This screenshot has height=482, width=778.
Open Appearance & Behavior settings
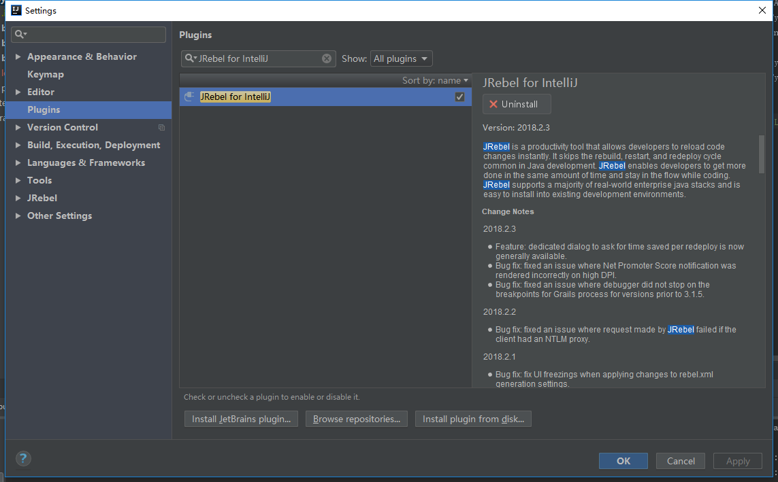pyautogui.click(x=82, y=56)
